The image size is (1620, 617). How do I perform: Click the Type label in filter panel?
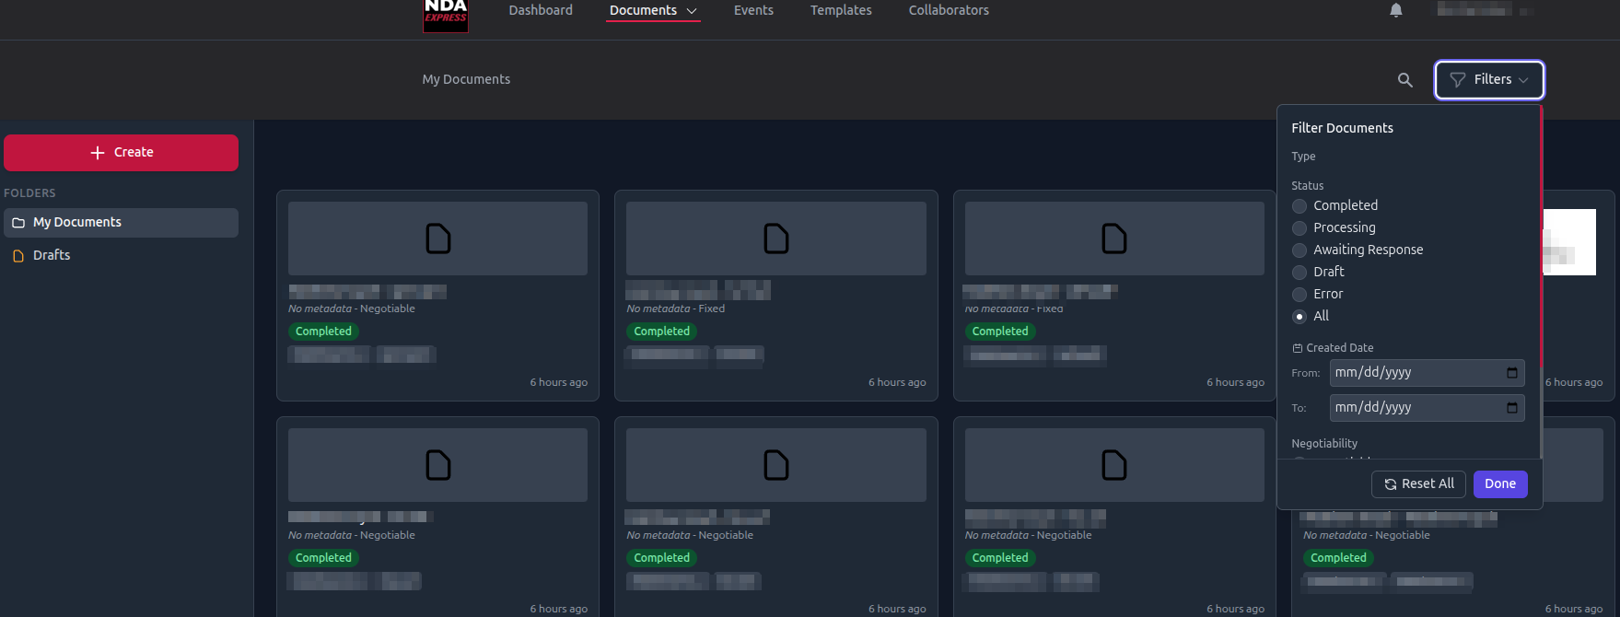point(1303,157)
